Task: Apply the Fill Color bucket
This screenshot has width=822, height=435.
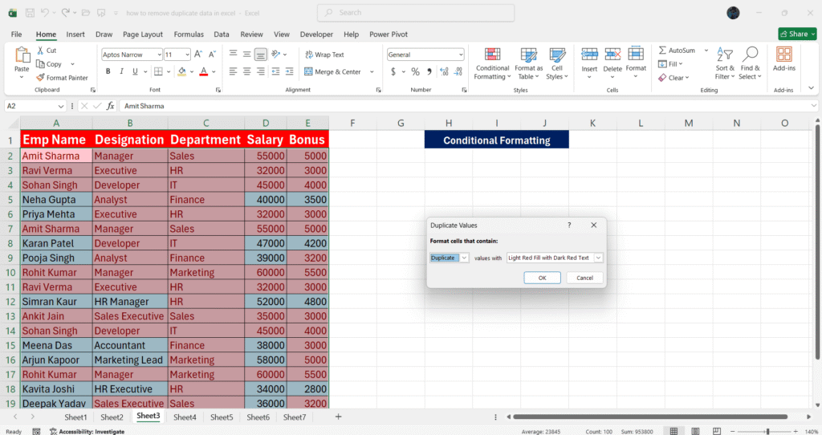Action: [x=182, y=71]
